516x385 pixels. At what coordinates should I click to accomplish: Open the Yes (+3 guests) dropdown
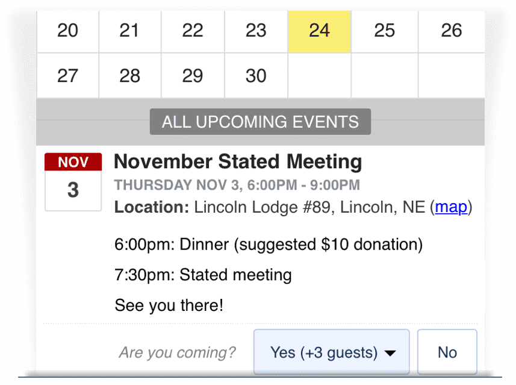click(x=332, y=352)
